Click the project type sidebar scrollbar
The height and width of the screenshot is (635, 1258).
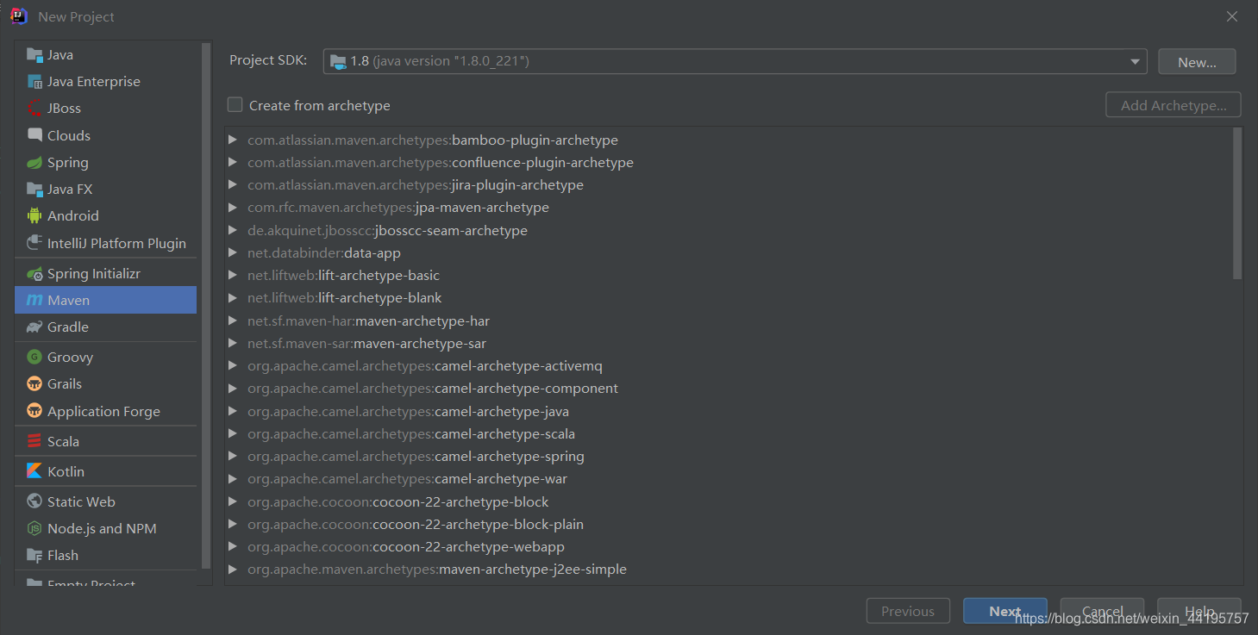(206, 304)
